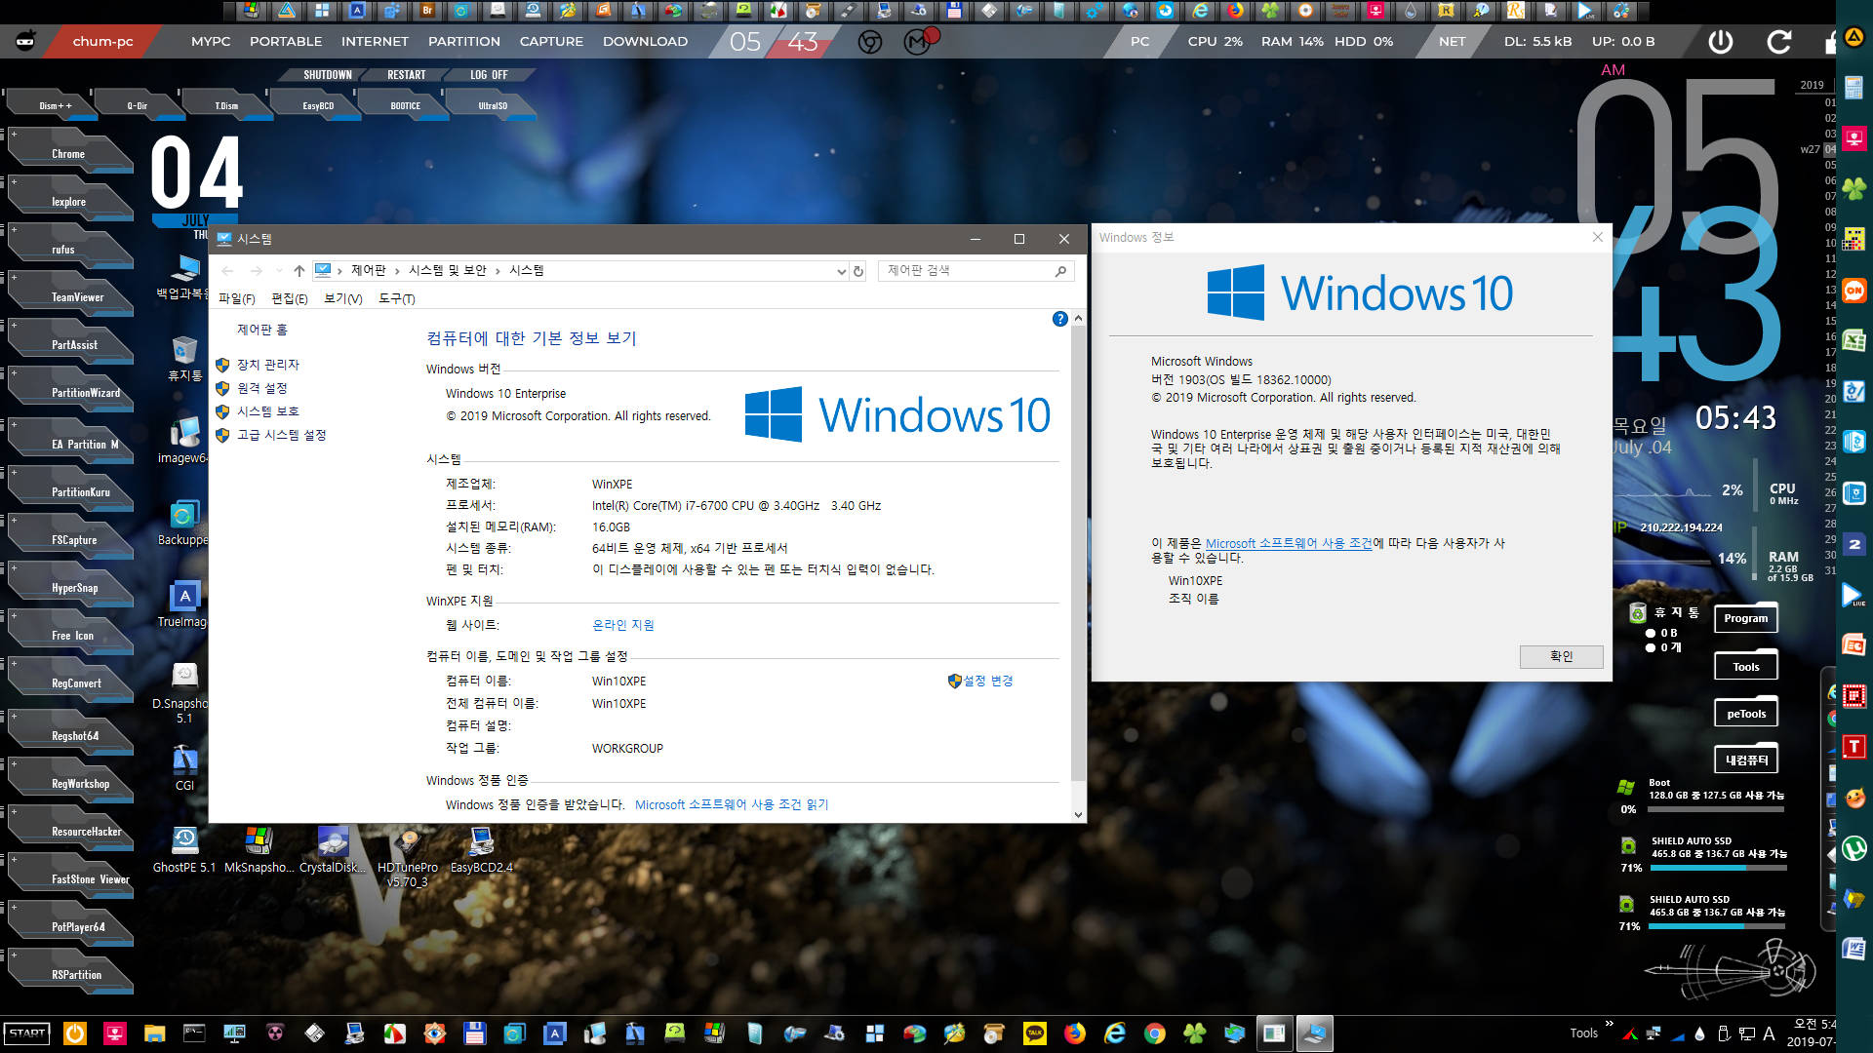
Task: Open the 도구(T) menu
Action: click(x=397, y=299)
